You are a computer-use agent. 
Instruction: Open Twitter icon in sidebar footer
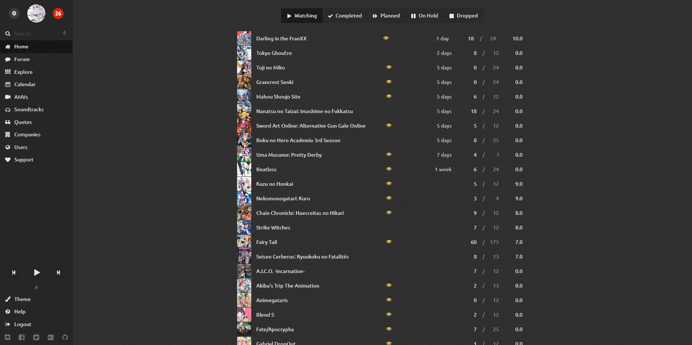point(36,337)
